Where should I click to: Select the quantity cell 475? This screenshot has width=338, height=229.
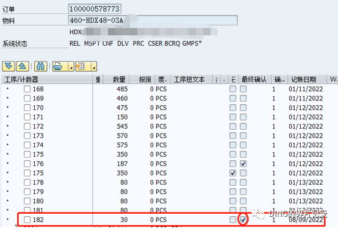coord(122,108)
